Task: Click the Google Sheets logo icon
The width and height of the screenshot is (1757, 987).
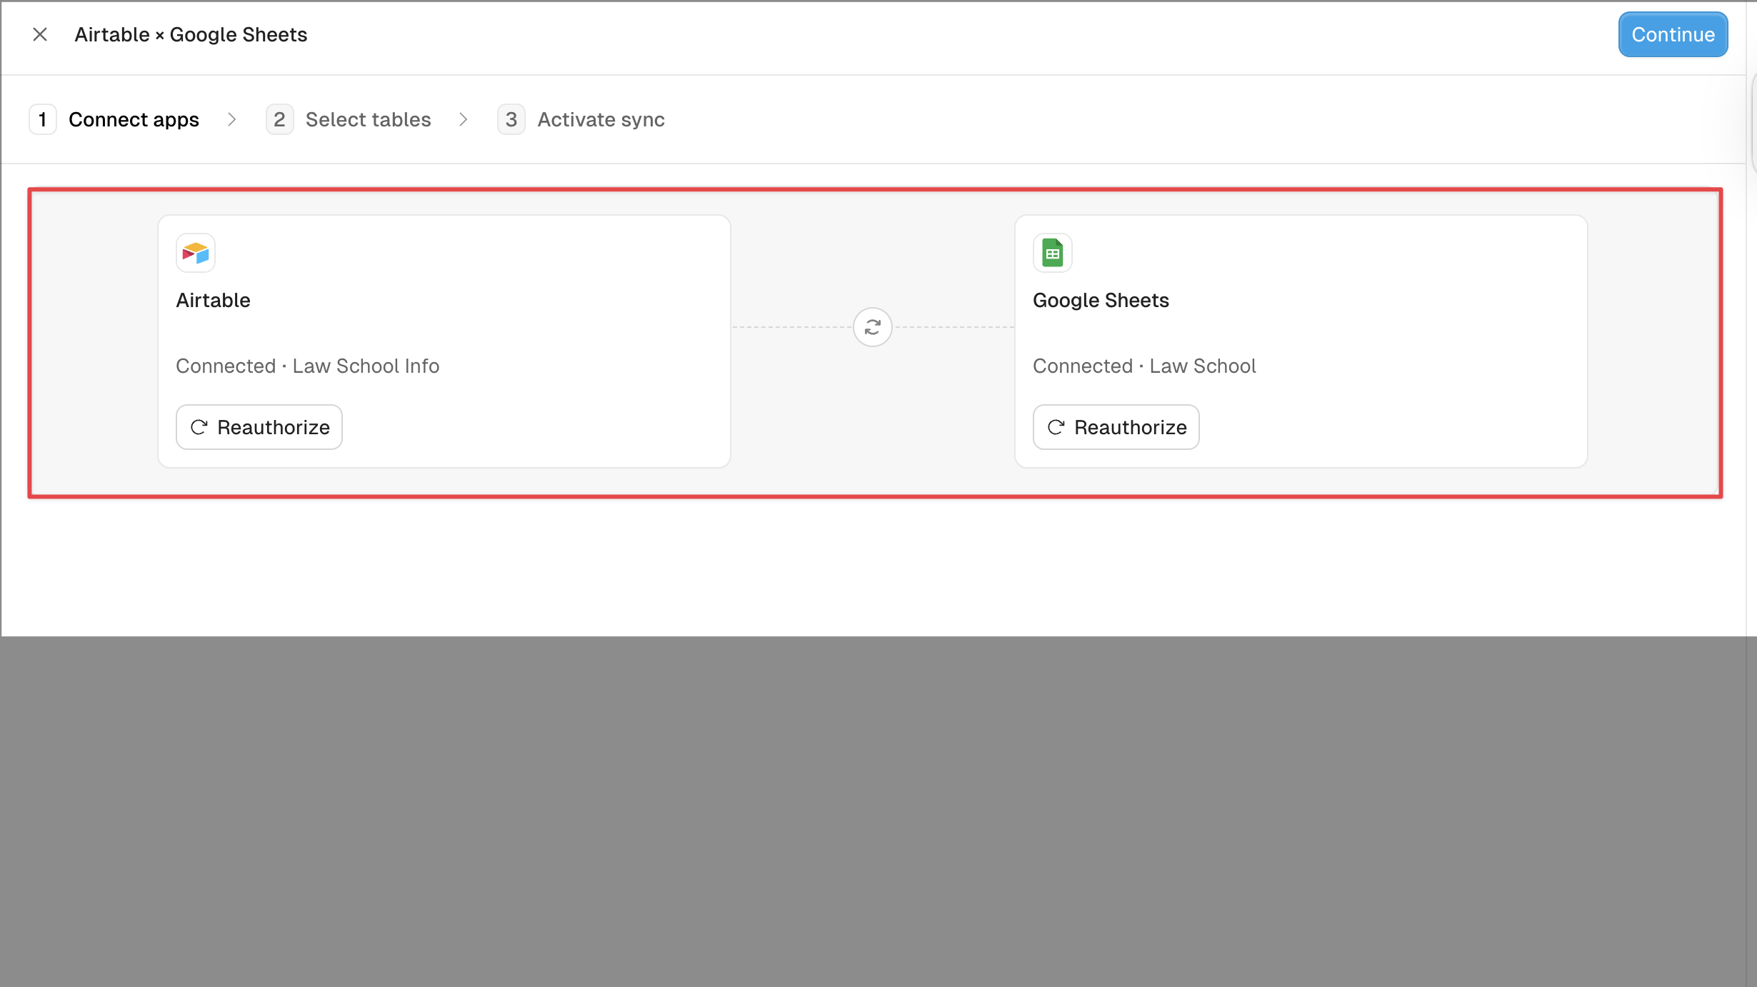Action: [1053, 253]
